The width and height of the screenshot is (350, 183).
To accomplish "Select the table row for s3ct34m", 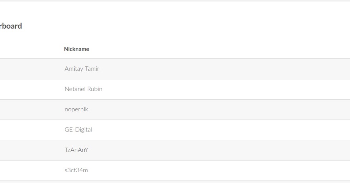I will click(175, 171).
